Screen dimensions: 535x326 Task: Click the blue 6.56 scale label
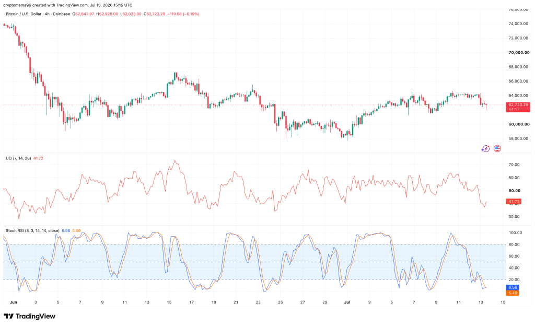pyautogui.click(x=513, y=287)
